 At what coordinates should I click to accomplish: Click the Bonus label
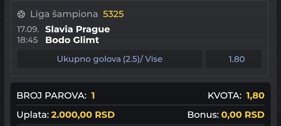pos(203,115)
